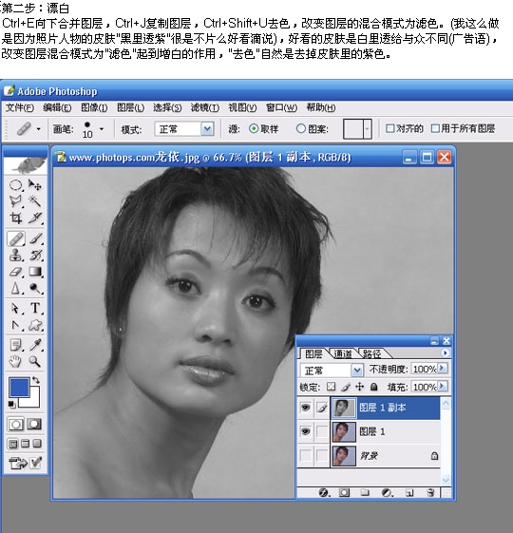Enable the 对齐的 checkbox
This screenshot has width=513, height=533.
389,128
